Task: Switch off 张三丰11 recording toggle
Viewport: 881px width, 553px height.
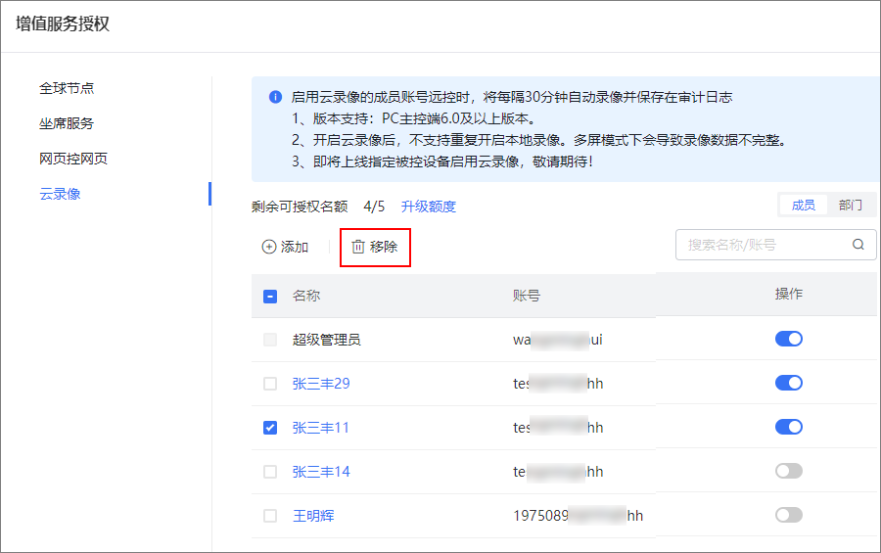Action: tap(788, 427)
